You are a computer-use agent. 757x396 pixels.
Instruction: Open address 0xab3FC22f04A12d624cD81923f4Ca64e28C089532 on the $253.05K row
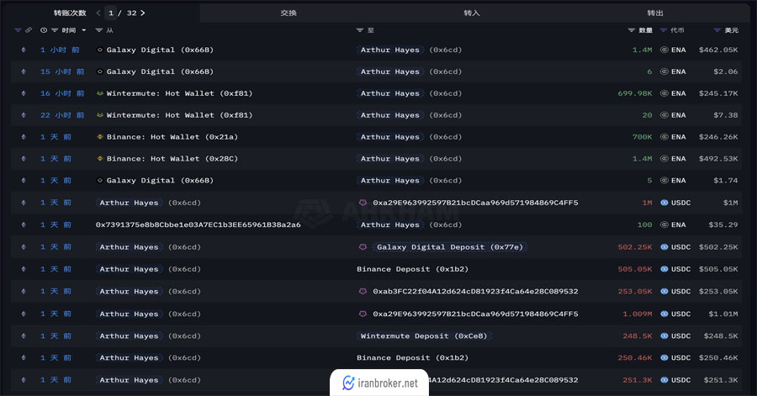[x=475, y=292]
